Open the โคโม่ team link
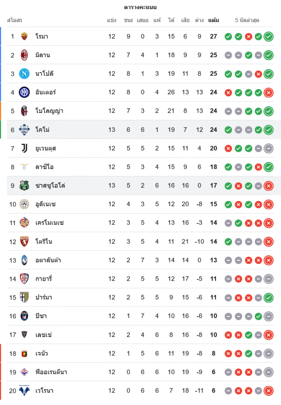The height and width of the screenshot is (405, 281). [42, 130]
